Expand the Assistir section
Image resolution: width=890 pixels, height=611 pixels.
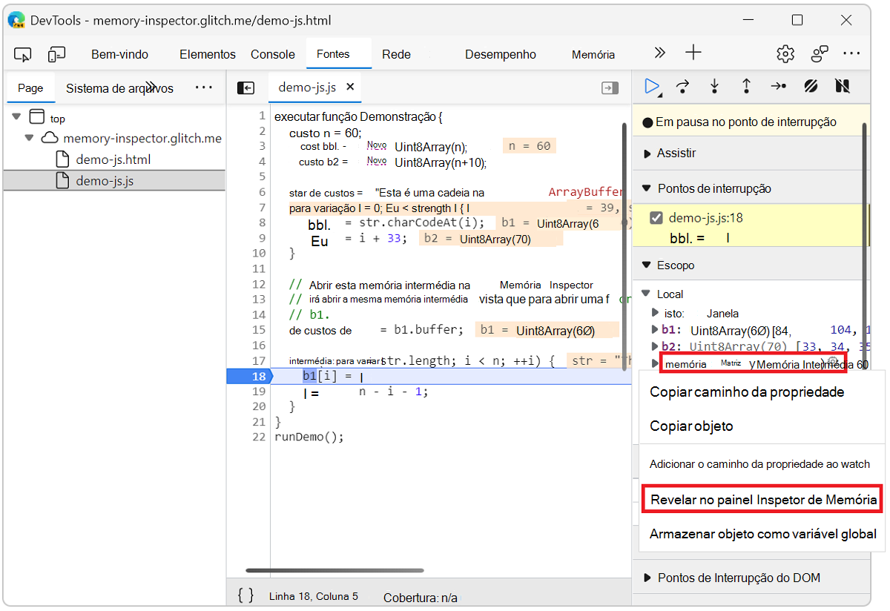pos(648,153)
